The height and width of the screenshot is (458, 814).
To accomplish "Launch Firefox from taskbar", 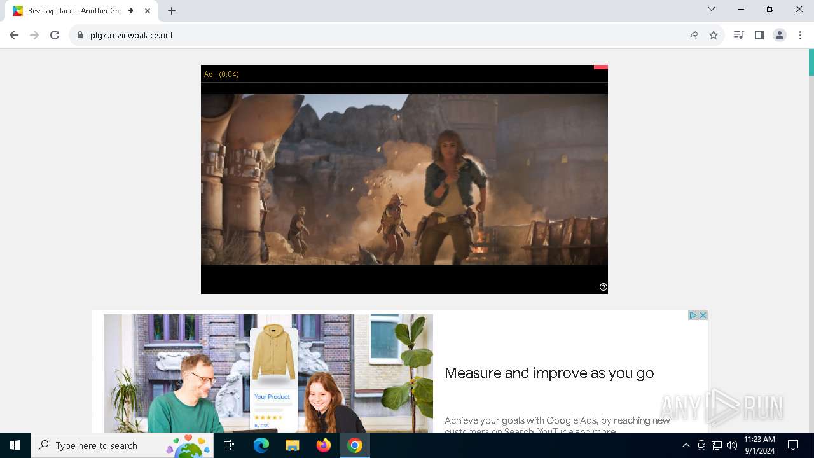I will [323, 445].
